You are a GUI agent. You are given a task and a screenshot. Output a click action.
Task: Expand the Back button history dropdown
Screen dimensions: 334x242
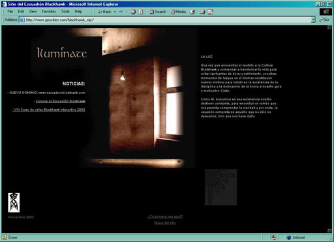(115, 12)
